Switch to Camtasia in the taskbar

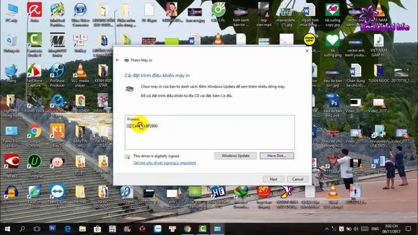[x=202, y=229]
